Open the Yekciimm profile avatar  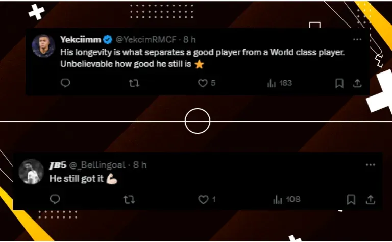(43, 46)
